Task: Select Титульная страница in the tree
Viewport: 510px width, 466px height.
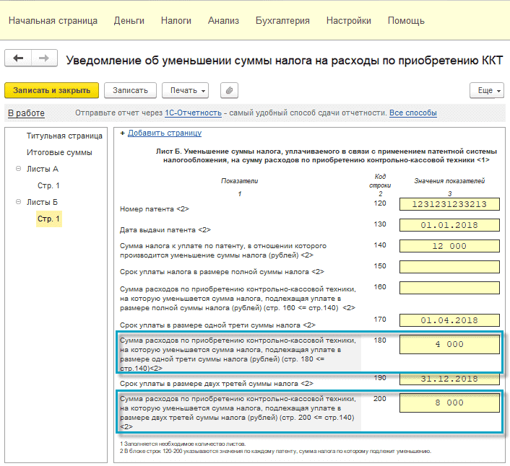Action: coord(64,136)
